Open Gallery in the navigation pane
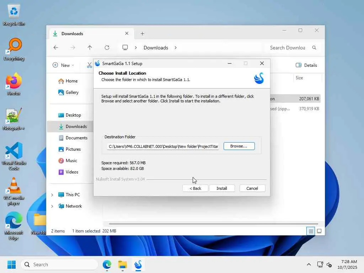Image resolution: width=364 pixels, height=273 pixels. click(69, 92)
